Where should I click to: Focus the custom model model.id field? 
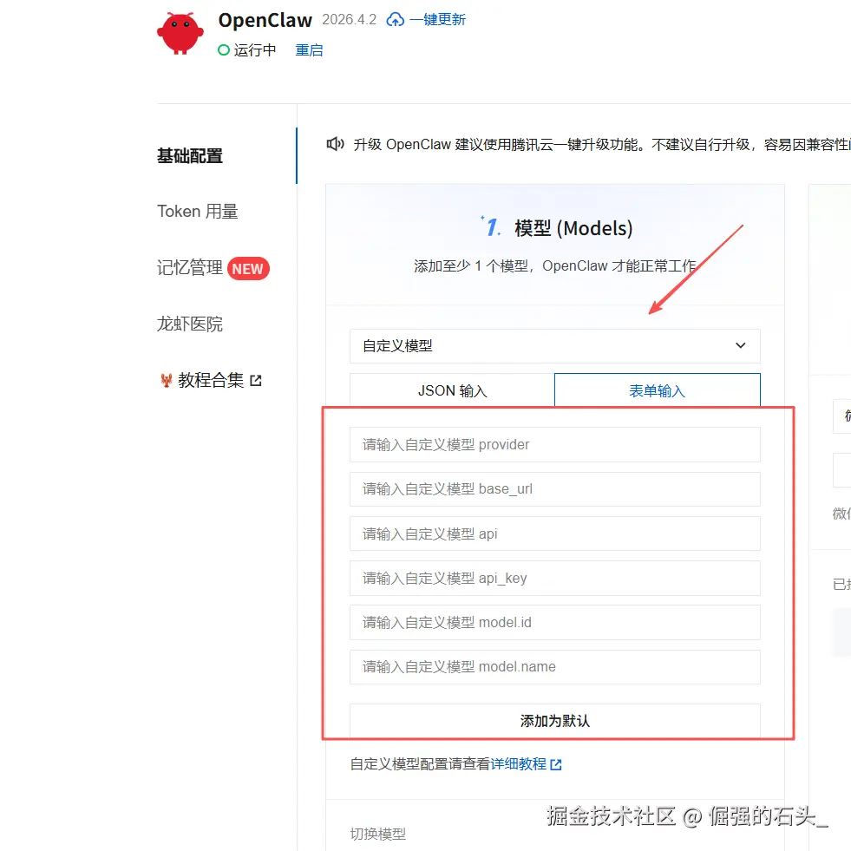tap(554, 622)
